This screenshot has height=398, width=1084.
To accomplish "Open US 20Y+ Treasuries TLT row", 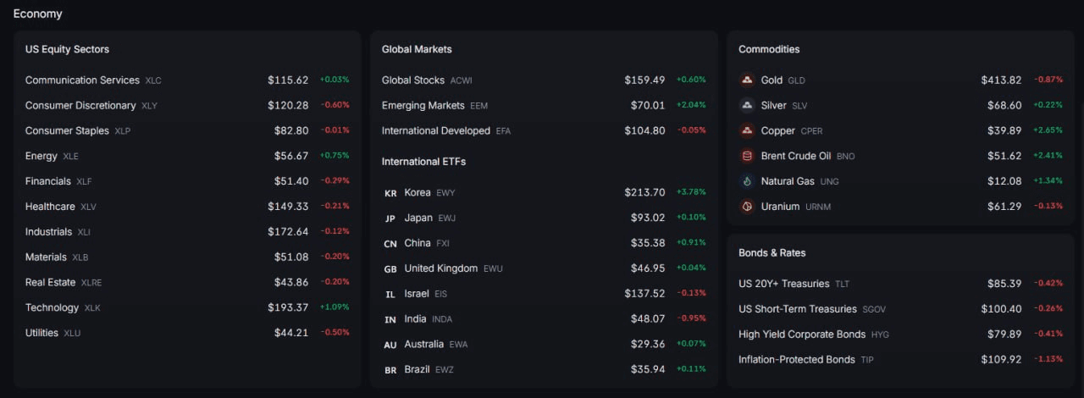I will 900,284.
